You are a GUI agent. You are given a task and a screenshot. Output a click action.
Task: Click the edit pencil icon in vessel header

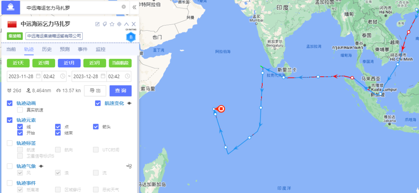(x=97, y=24)
